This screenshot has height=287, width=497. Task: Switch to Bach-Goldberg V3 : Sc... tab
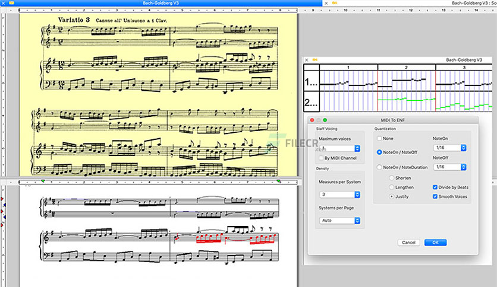pyautogui.click(x=474, y=3)
